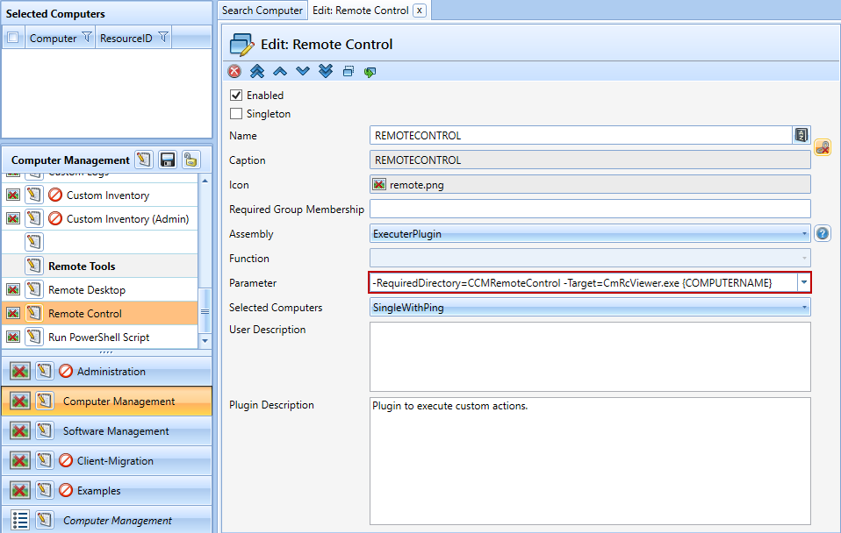Image resolution: width=841 pixels, height=533 pixels.
Task: Click into the User Description text area
Action: [590, 357]
